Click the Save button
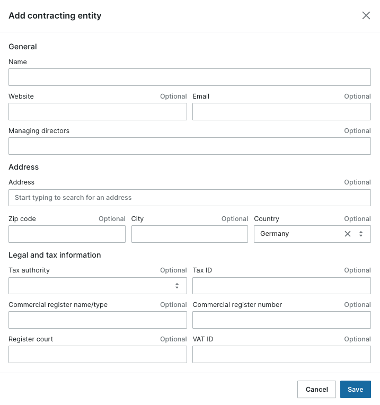 [355, 389]
